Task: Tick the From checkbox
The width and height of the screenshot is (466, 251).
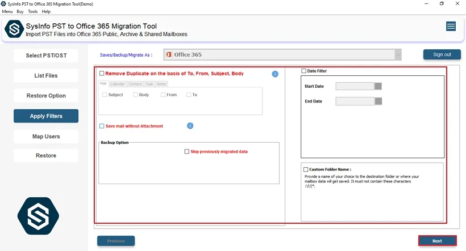Action: [163, 95]
